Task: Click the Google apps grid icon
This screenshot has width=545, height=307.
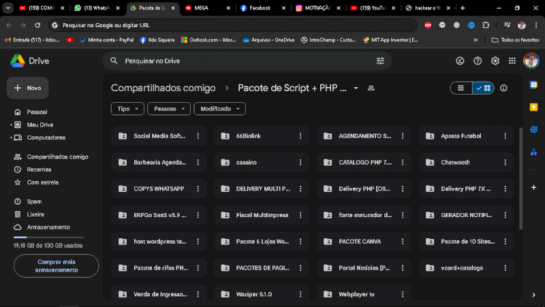Action: [x=512, y=61]
